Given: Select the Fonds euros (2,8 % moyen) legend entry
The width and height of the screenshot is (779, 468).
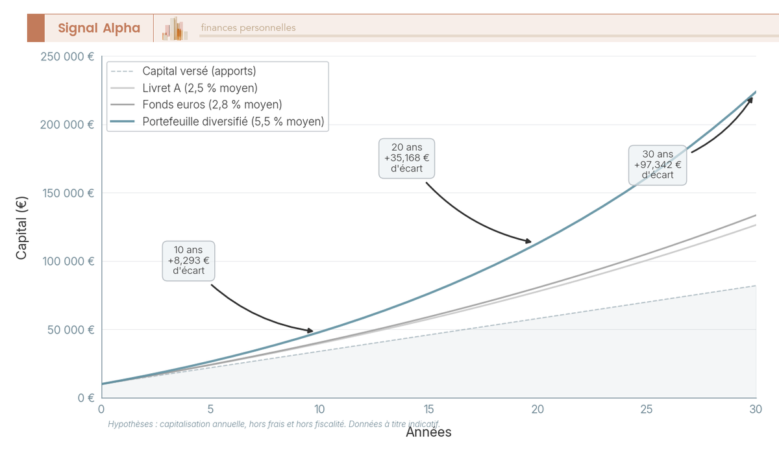Looking at the screenshot, I should [x=197, y=105].
